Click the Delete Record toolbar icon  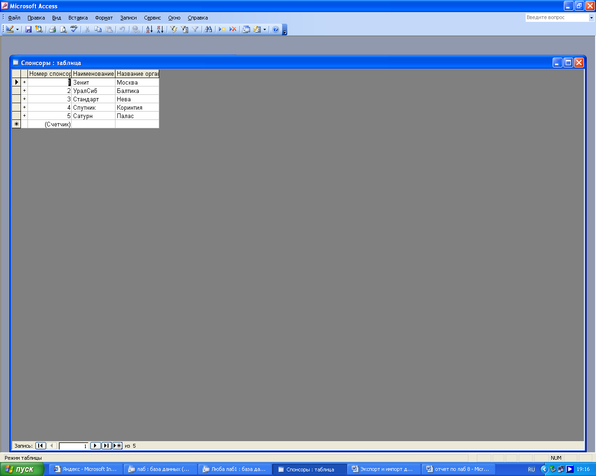(x=233, y=29)
